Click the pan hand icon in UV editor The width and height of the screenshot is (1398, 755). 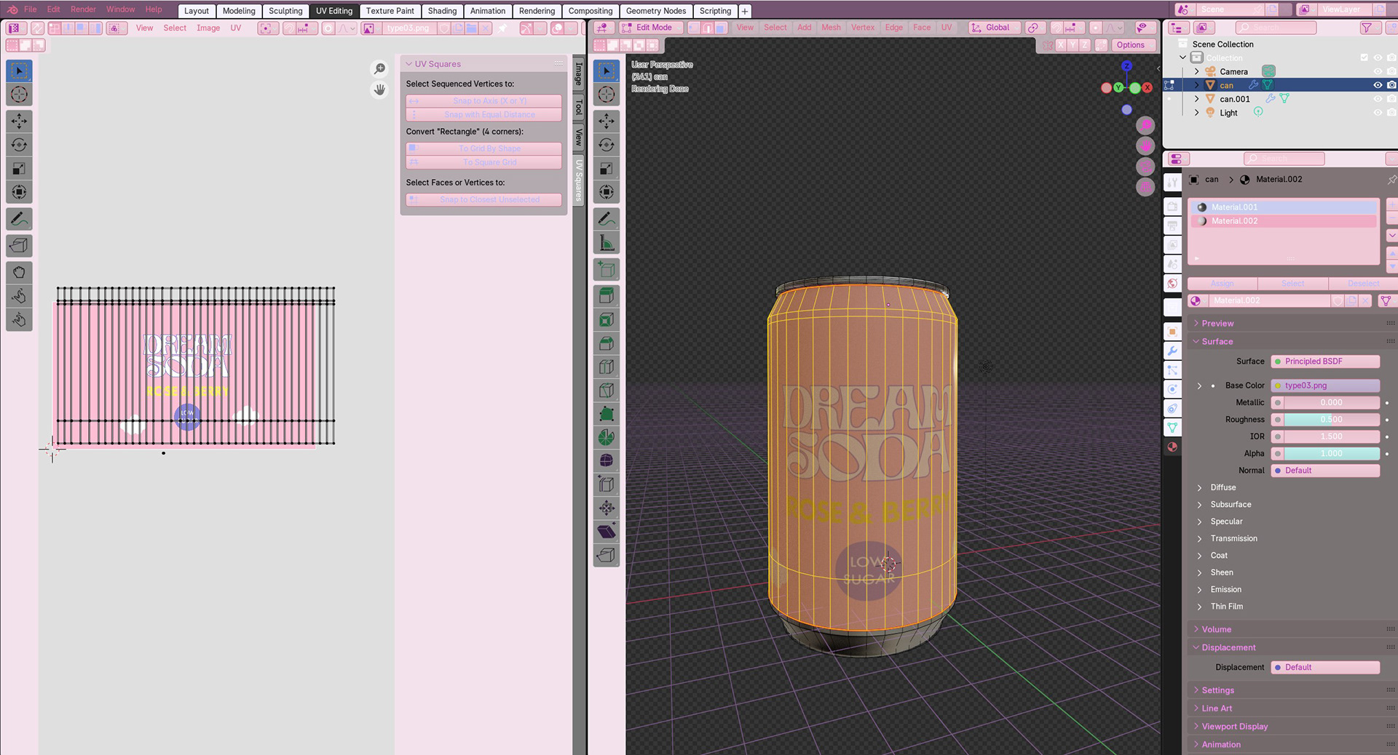(379, 89)
